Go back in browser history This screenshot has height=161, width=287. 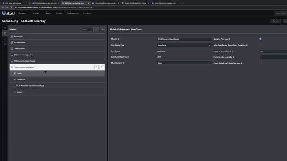pyautogui.click(x=3, y=8)
